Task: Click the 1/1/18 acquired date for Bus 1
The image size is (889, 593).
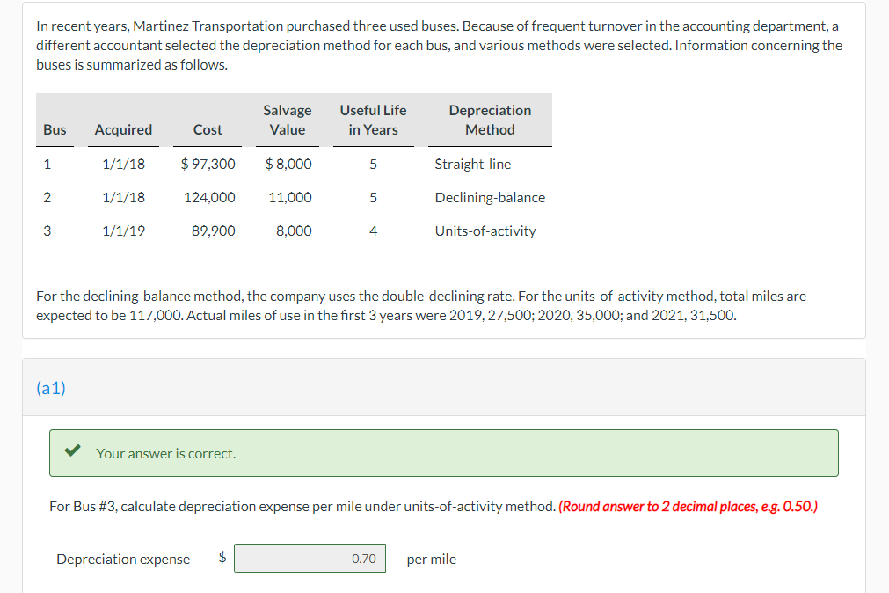Action: pyautogui.click(x=124, y=164)
